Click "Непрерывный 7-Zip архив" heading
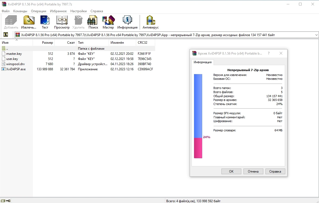The width and height of the screenshot is (319, 203). (248, 70)
